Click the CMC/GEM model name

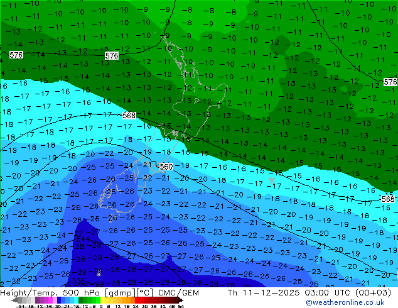[x=178, y=293]
